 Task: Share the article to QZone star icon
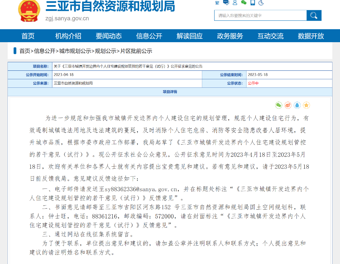(306, 105)
